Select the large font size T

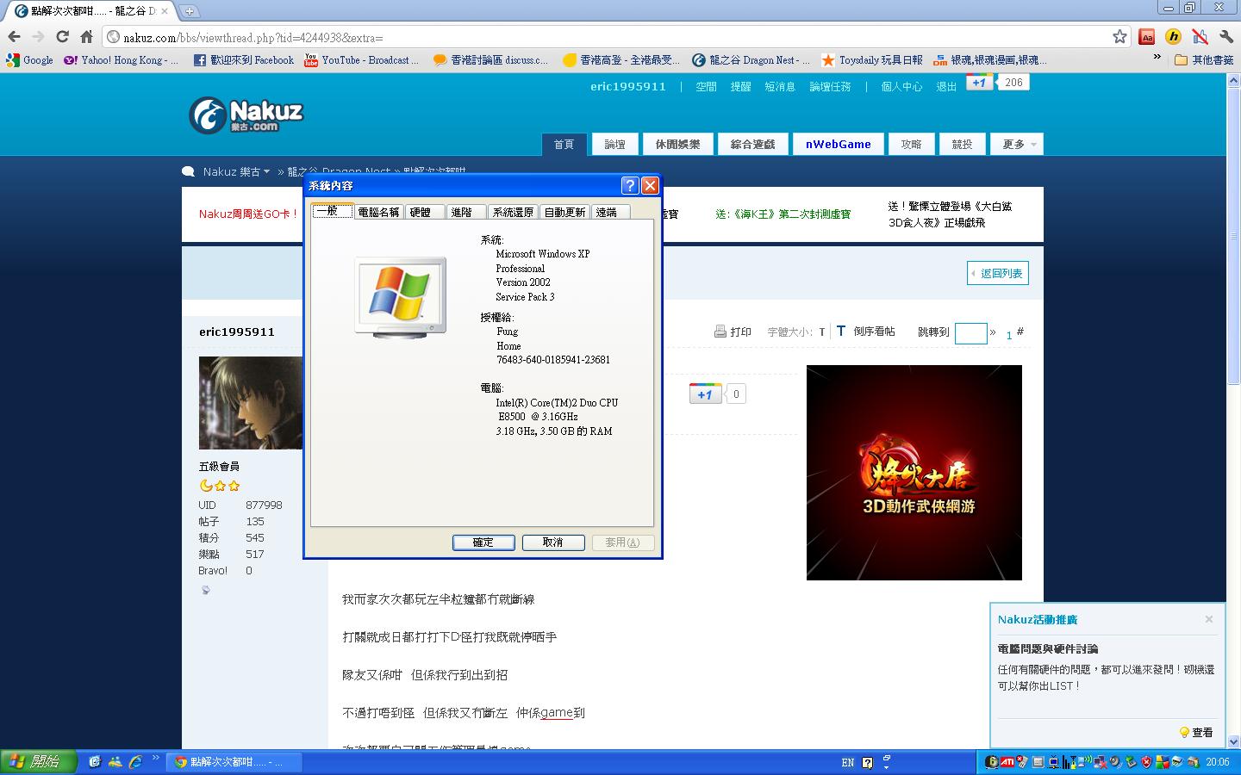point(841,331)
